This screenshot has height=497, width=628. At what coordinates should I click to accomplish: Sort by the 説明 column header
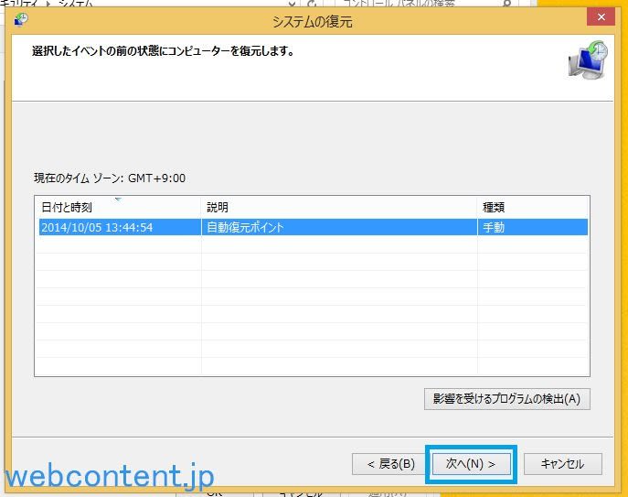tap(339, 208)
